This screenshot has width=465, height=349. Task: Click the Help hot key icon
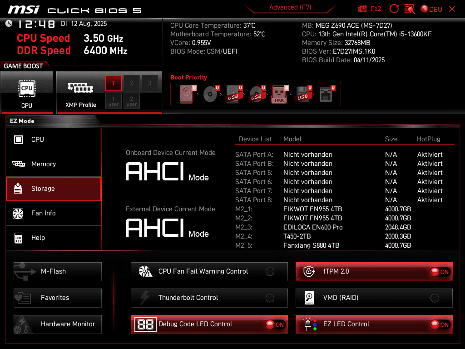[18, 238]
